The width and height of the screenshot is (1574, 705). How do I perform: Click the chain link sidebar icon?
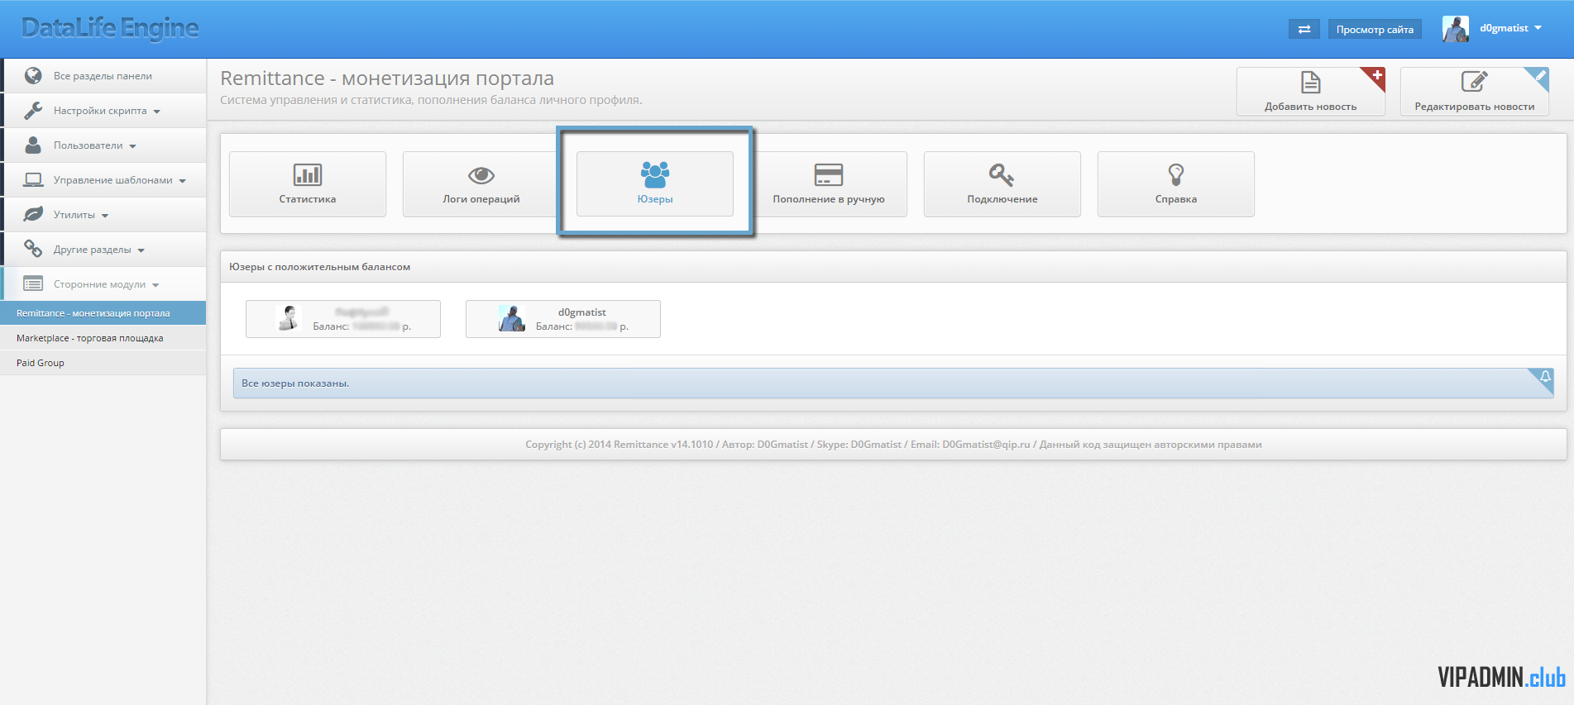click(x=33, y=249)
